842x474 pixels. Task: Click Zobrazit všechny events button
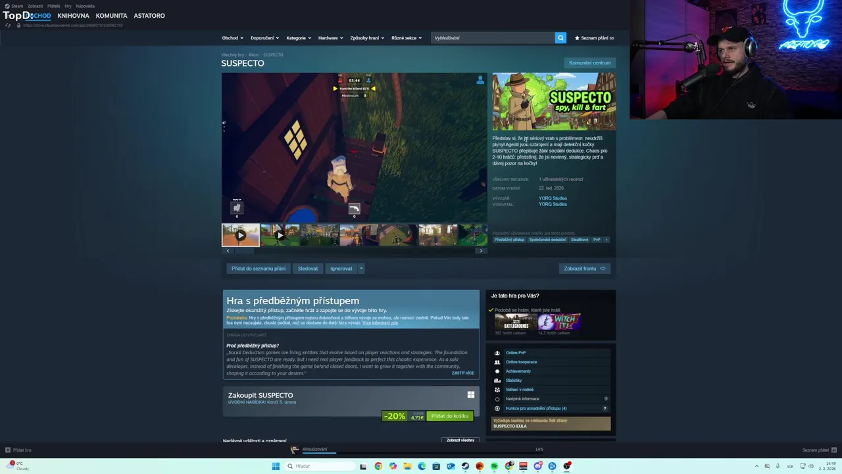460,440
